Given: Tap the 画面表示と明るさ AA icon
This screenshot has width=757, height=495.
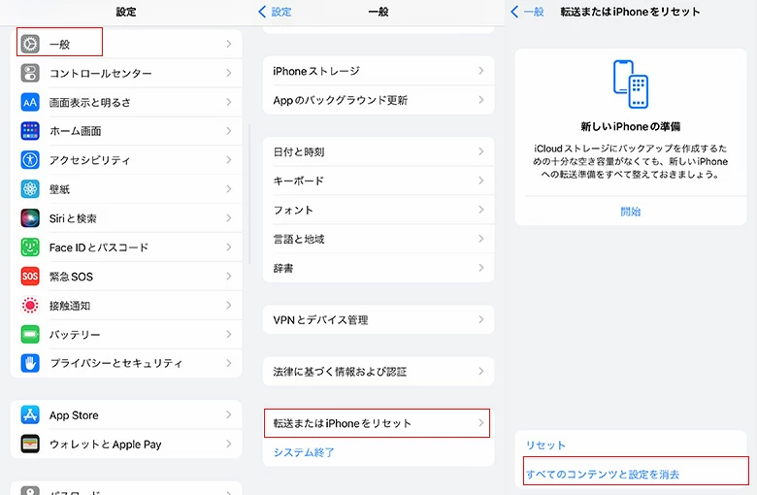Looking at the screenshot, I should click(30, 102).
